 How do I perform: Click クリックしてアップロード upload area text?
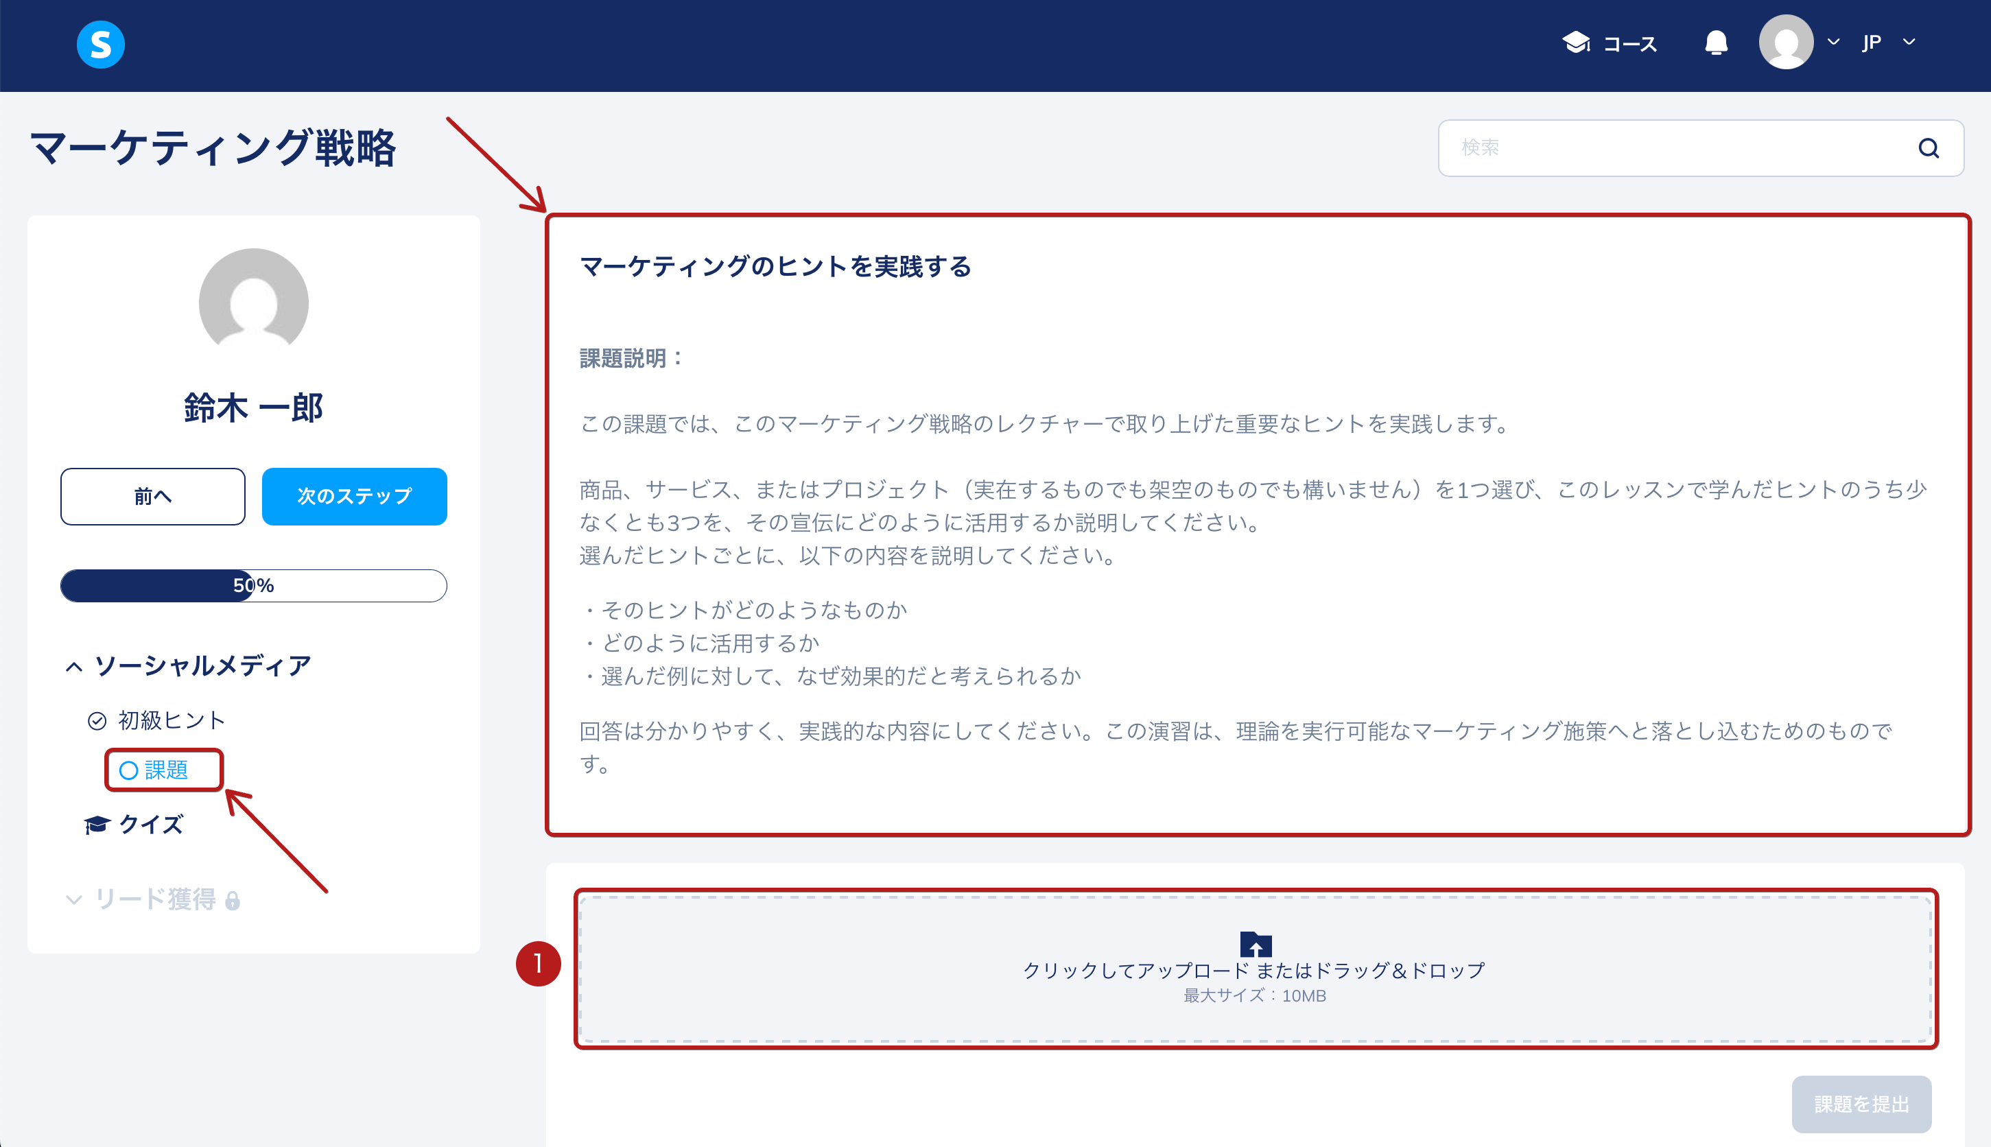pos(1253,971)
